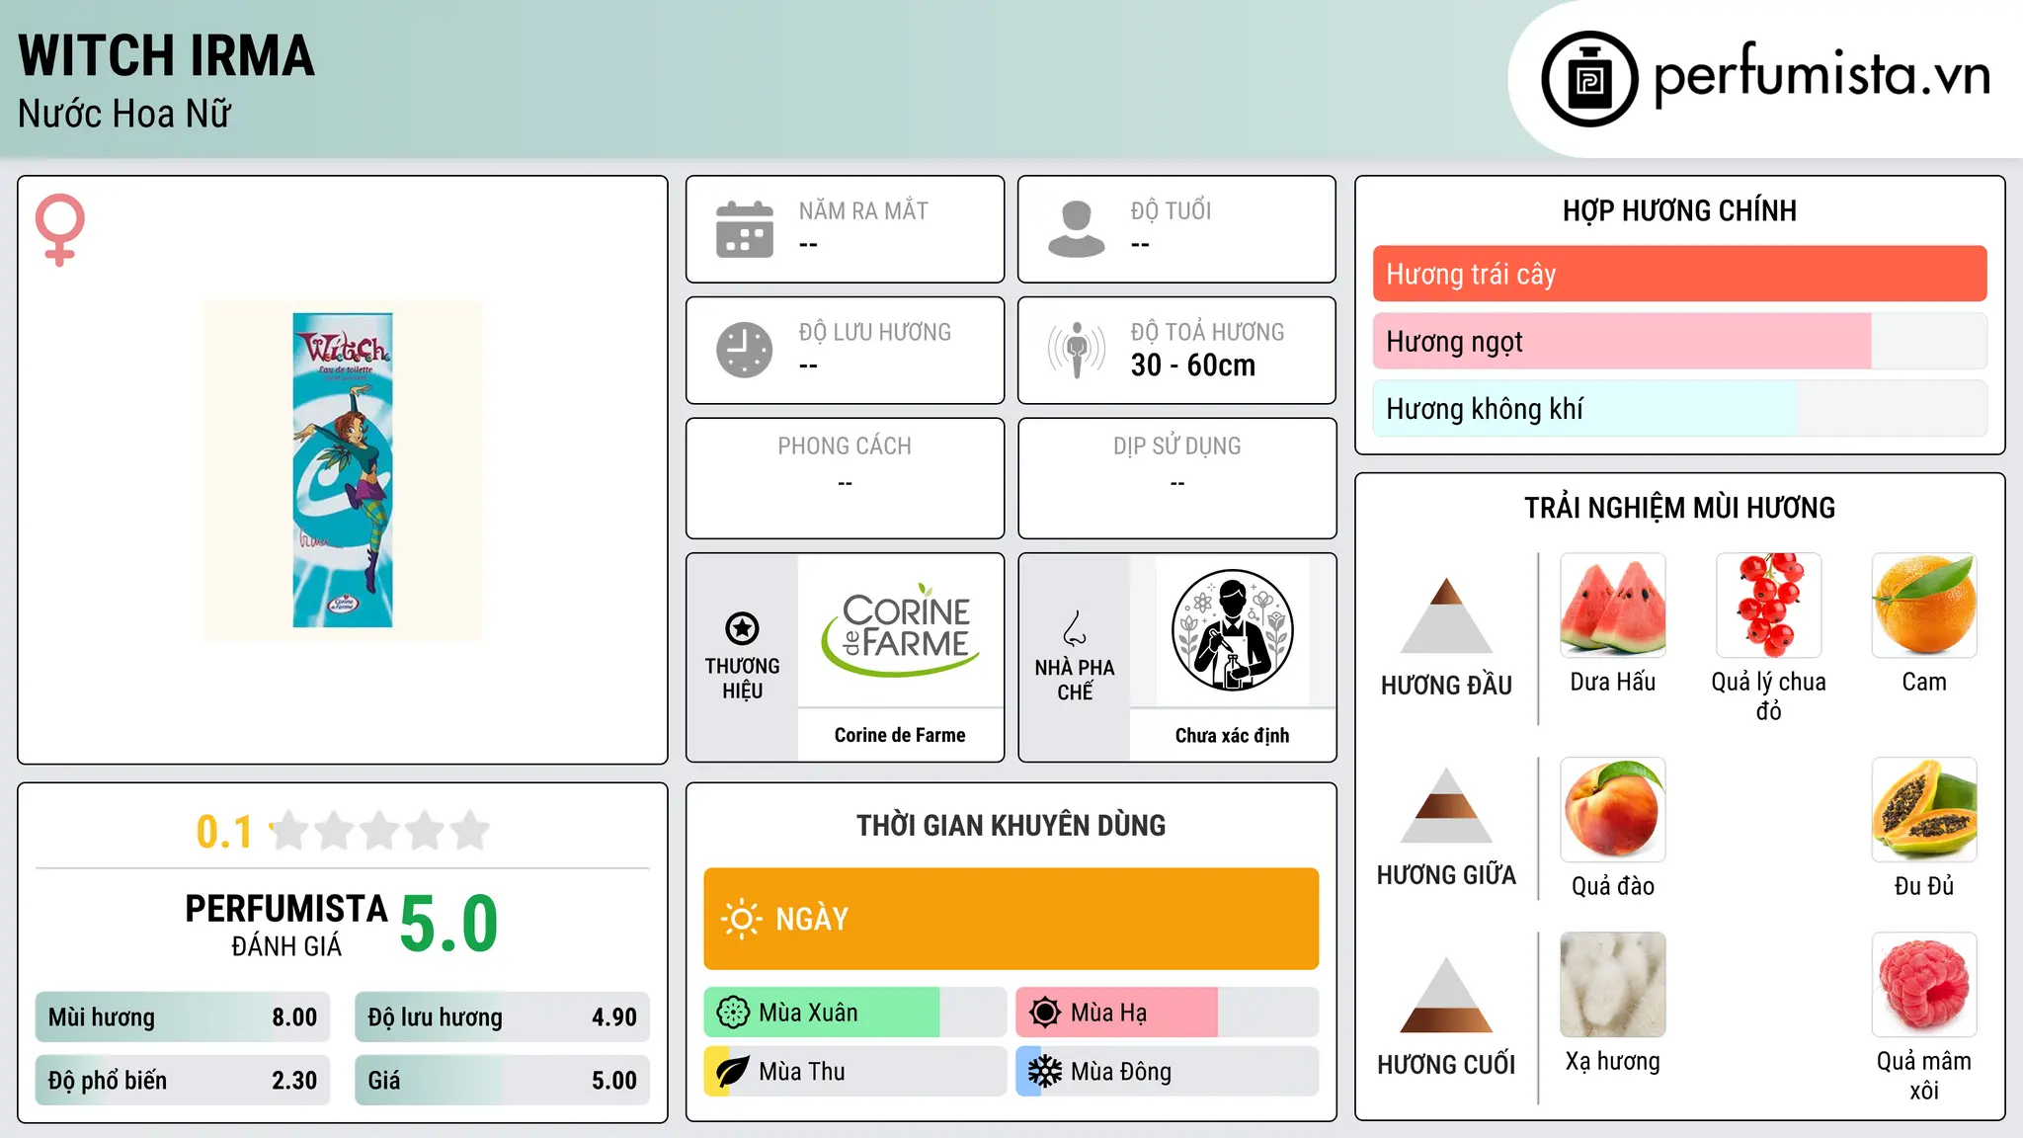Click the Hương cuối pyramid icon

tap(1446, 995)
